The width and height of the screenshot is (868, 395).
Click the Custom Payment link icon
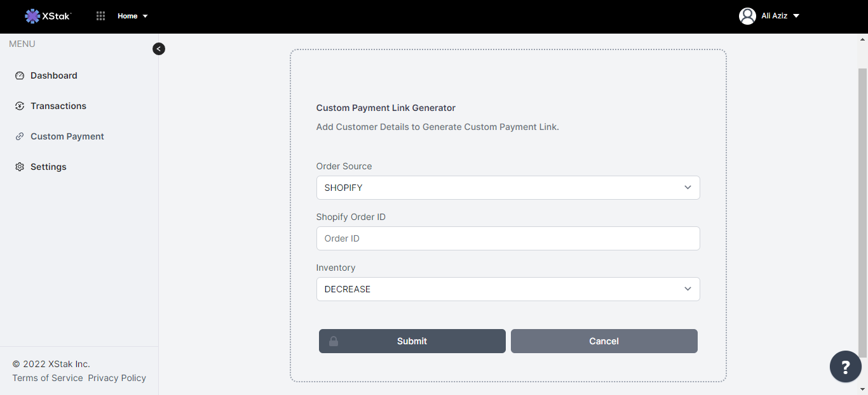[x=20, y=136]
